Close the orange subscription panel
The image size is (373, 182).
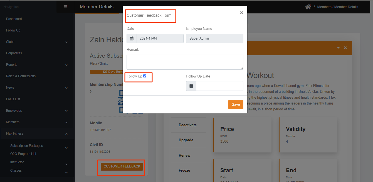point(345,48)
